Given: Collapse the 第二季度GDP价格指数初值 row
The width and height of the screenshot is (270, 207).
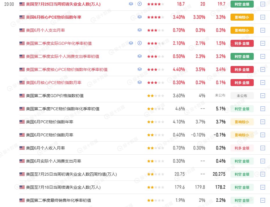Looking at the screenshot, I should tap(262, 96).
